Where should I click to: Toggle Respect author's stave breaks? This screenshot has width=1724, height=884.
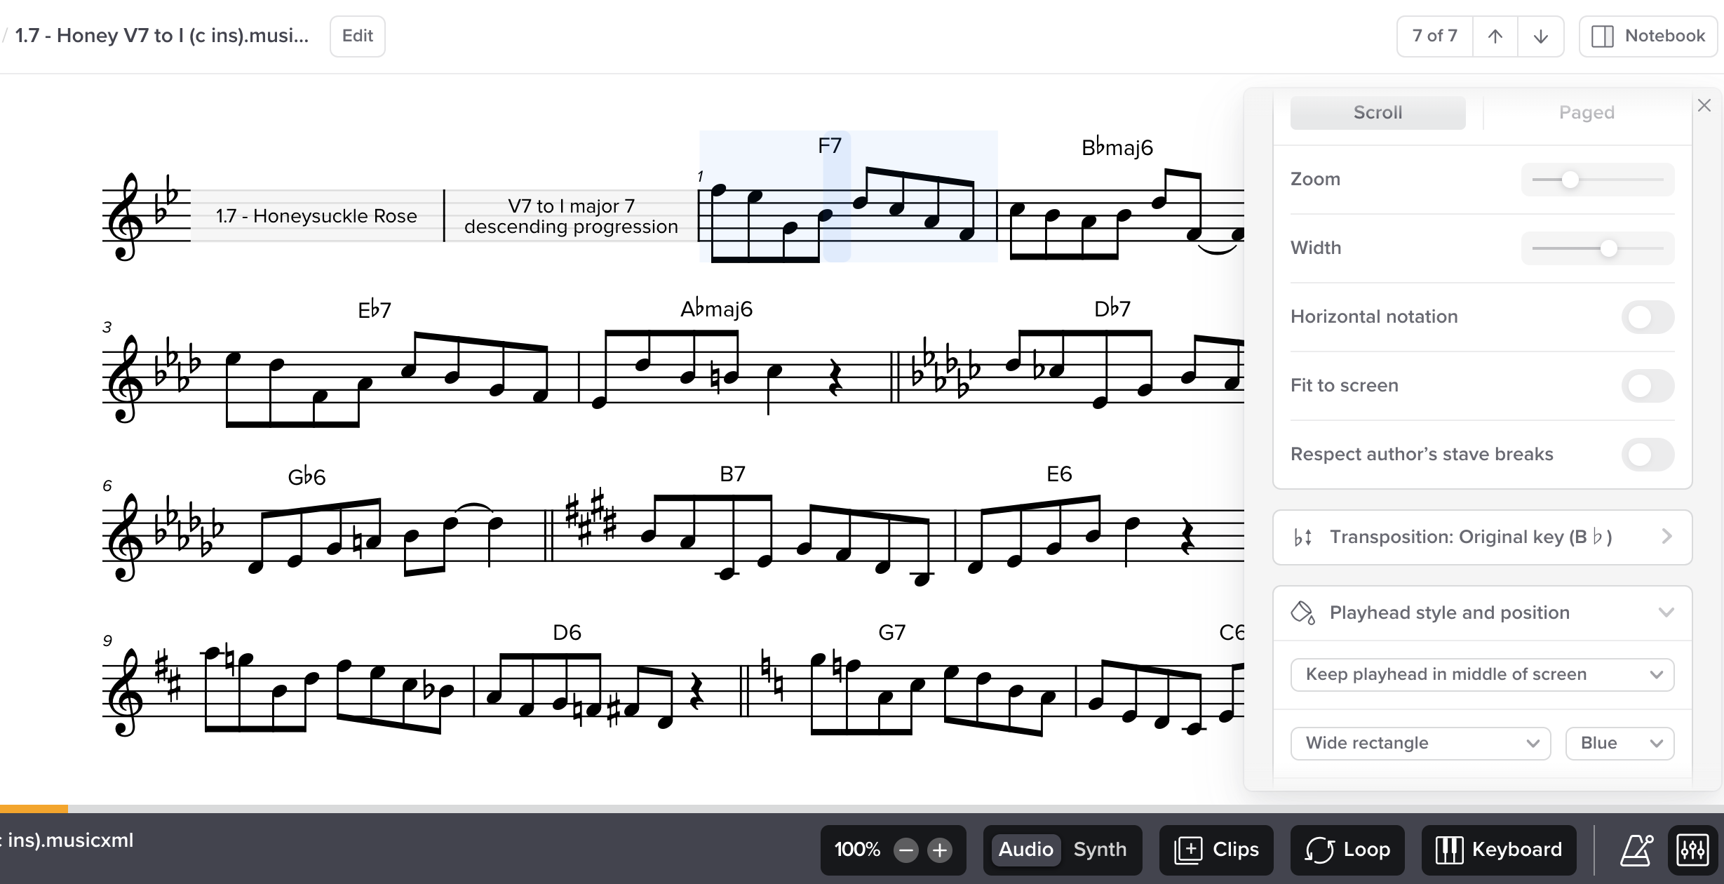click(x=1648, y=455)
